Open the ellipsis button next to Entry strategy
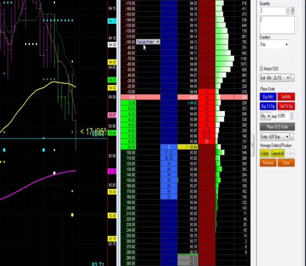Image resolution: width=306 pixels, height=266 pixels. pyautogui.click(x=292, y=137)
